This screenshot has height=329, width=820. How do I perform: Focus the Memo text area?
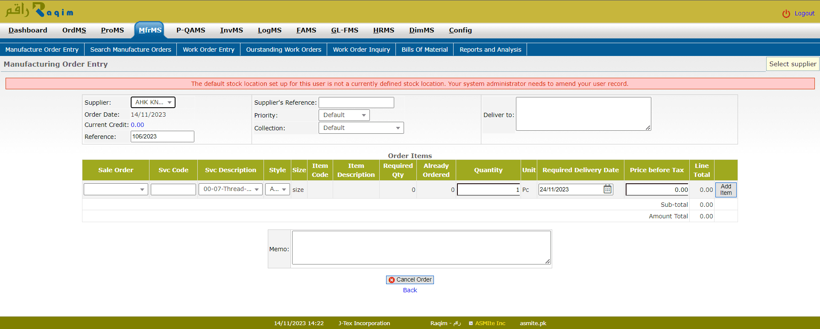[421, 248]
